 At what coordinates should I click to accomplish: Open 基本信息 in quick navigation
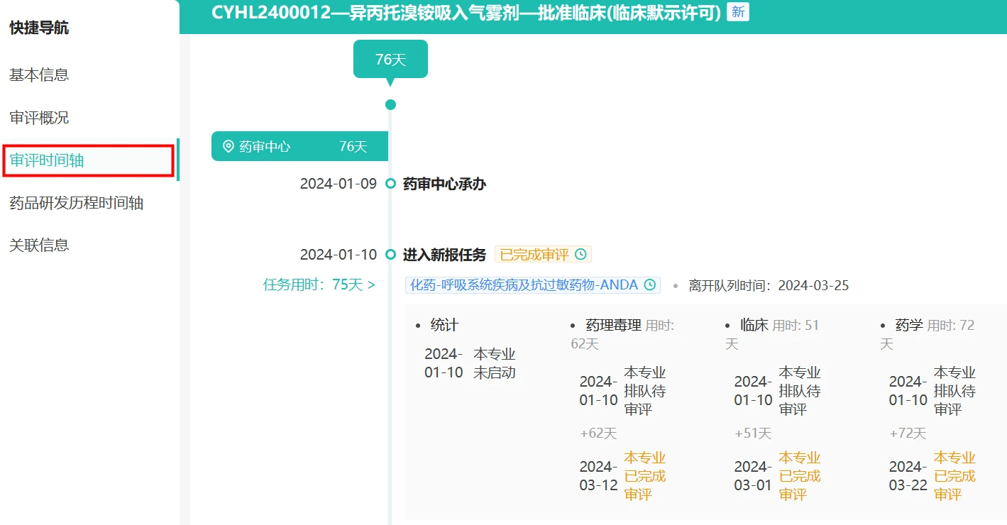click(x=39, y=74)
